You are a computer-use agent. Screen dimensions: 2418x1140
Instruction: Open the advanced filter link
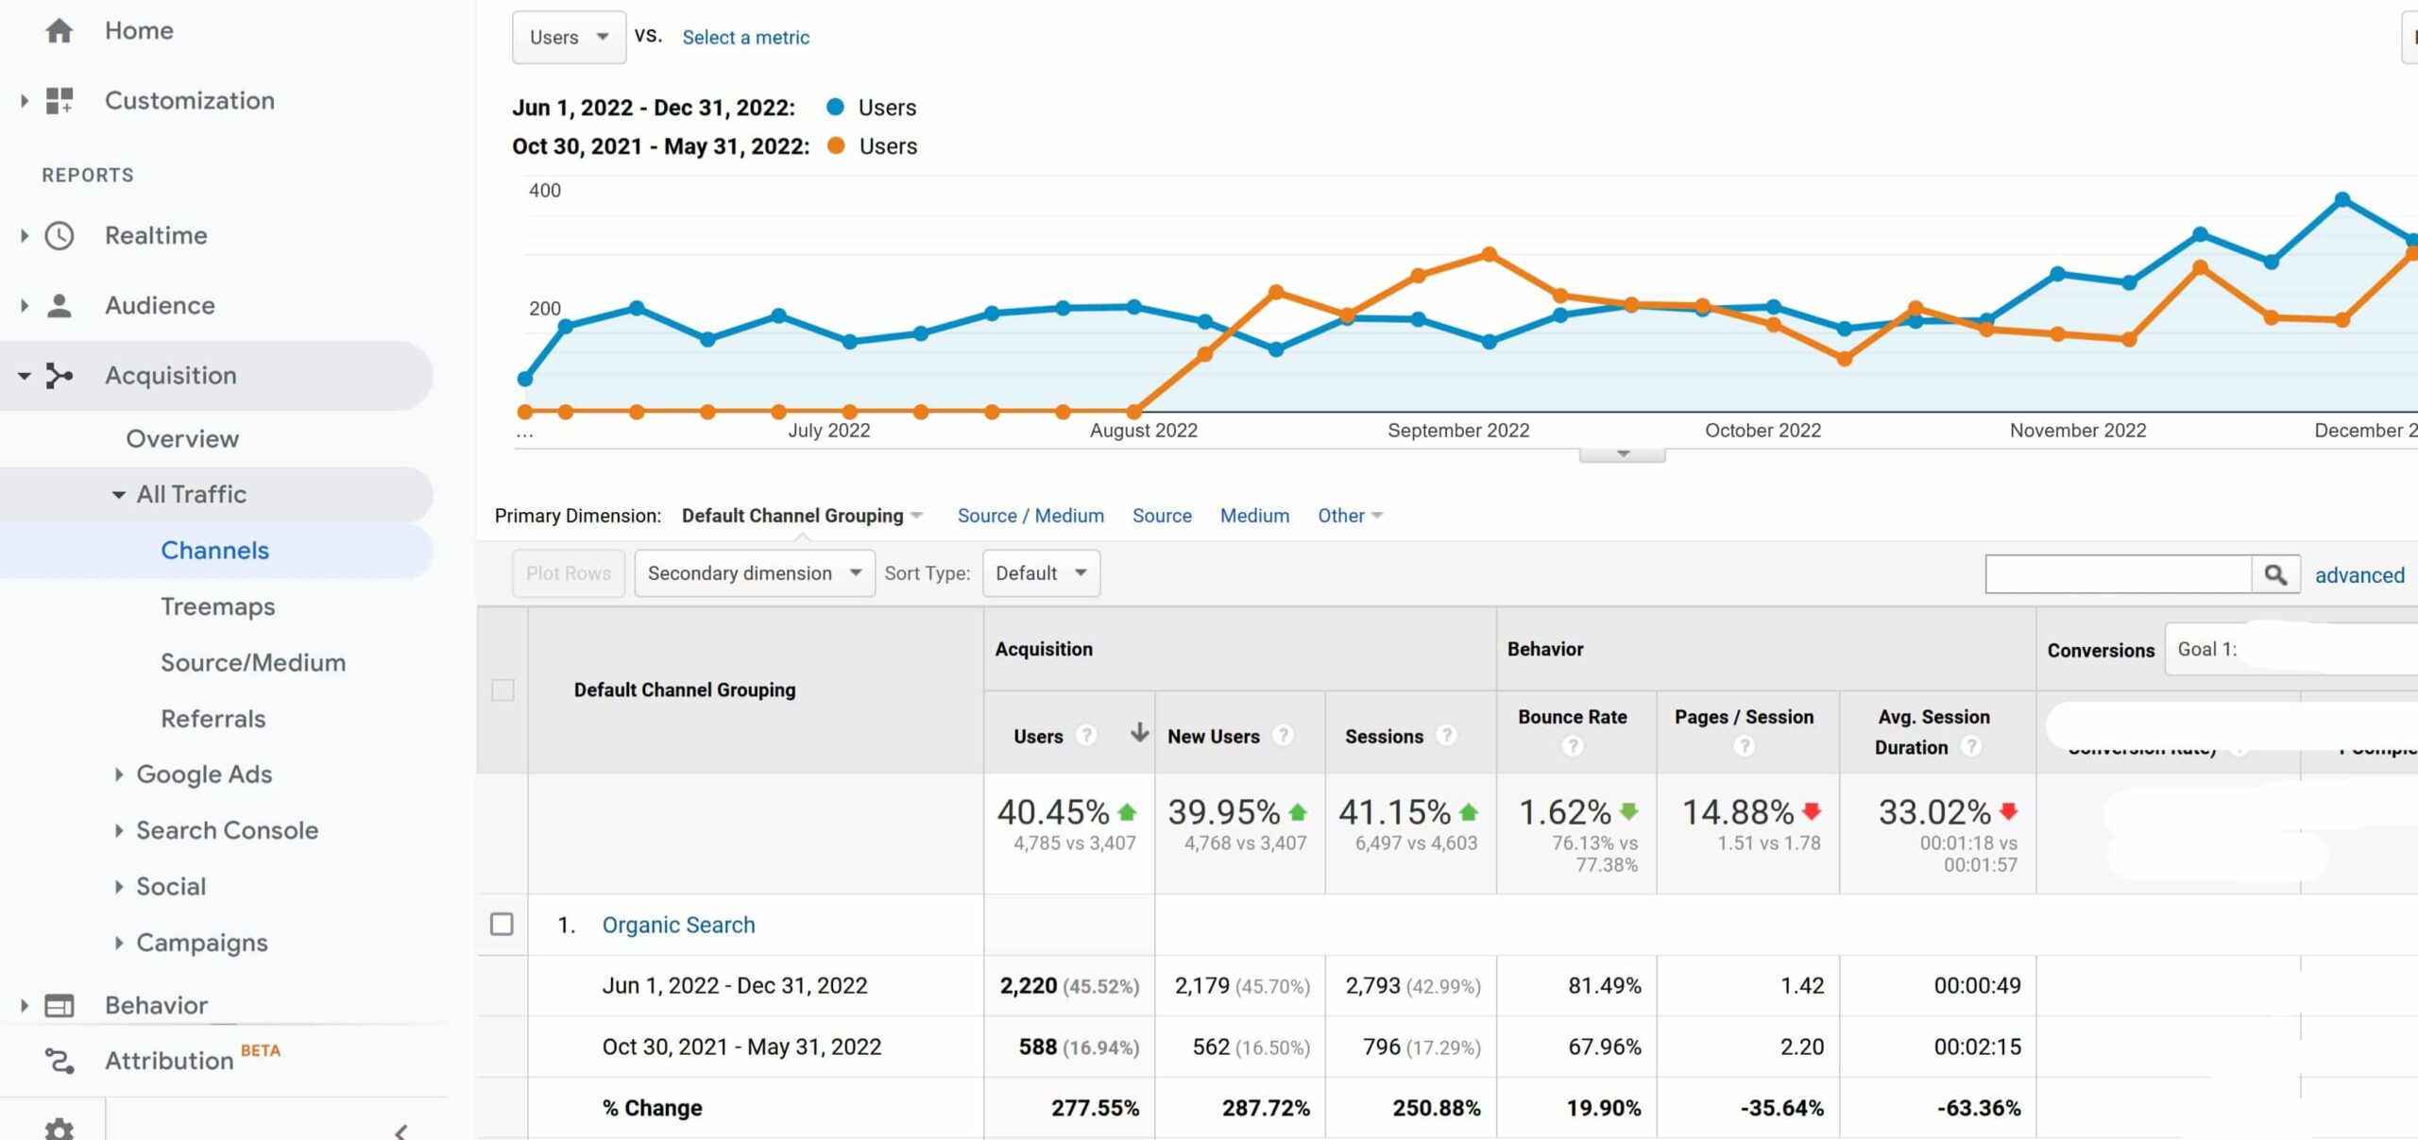point(2359,575)
